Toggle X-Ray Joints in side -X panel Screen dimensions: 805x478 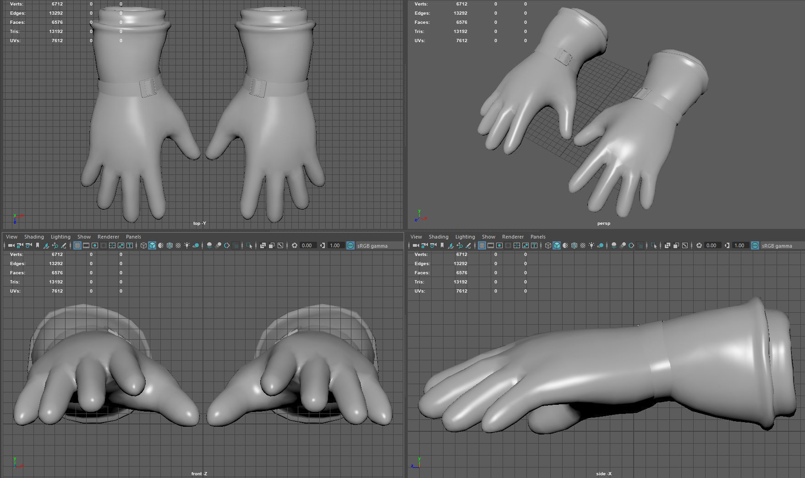tap(685, 245)
